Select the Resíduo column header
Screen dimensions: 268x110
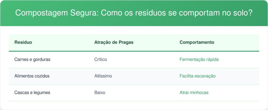[x=23, y=42]
